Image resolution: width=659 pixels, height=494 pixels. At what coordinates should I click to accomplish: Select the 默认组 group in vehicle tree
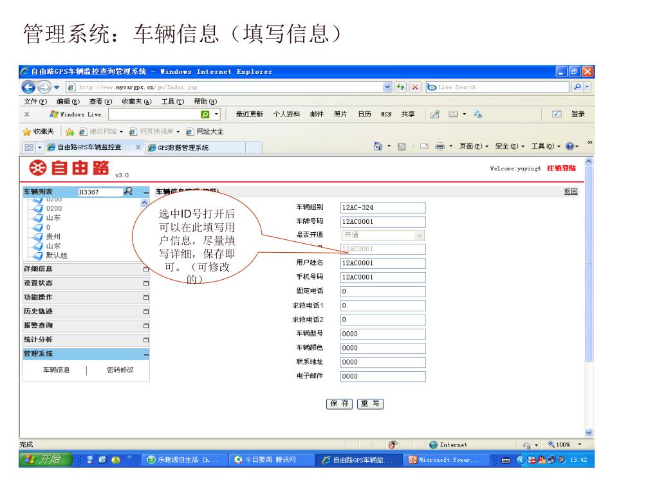click(x=57, y=255)
